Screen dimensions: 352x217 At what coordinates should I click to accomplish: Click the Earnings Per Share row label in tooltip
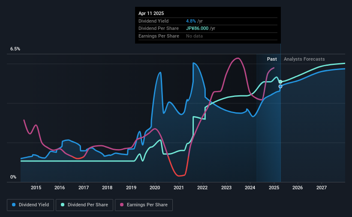coord(159,36)
